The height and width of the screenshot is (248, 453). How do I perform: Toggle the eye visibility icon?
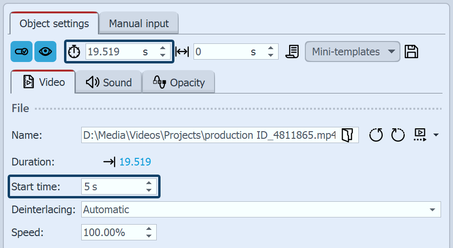(45, 52)
